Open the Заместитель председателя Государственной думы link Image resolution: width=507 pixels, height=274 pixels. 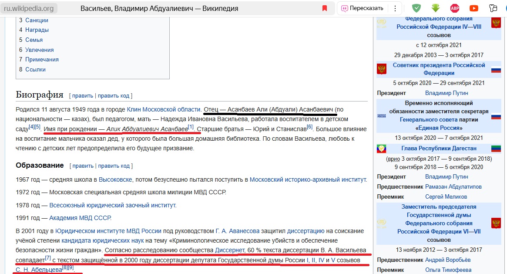(x=439, y=219)
